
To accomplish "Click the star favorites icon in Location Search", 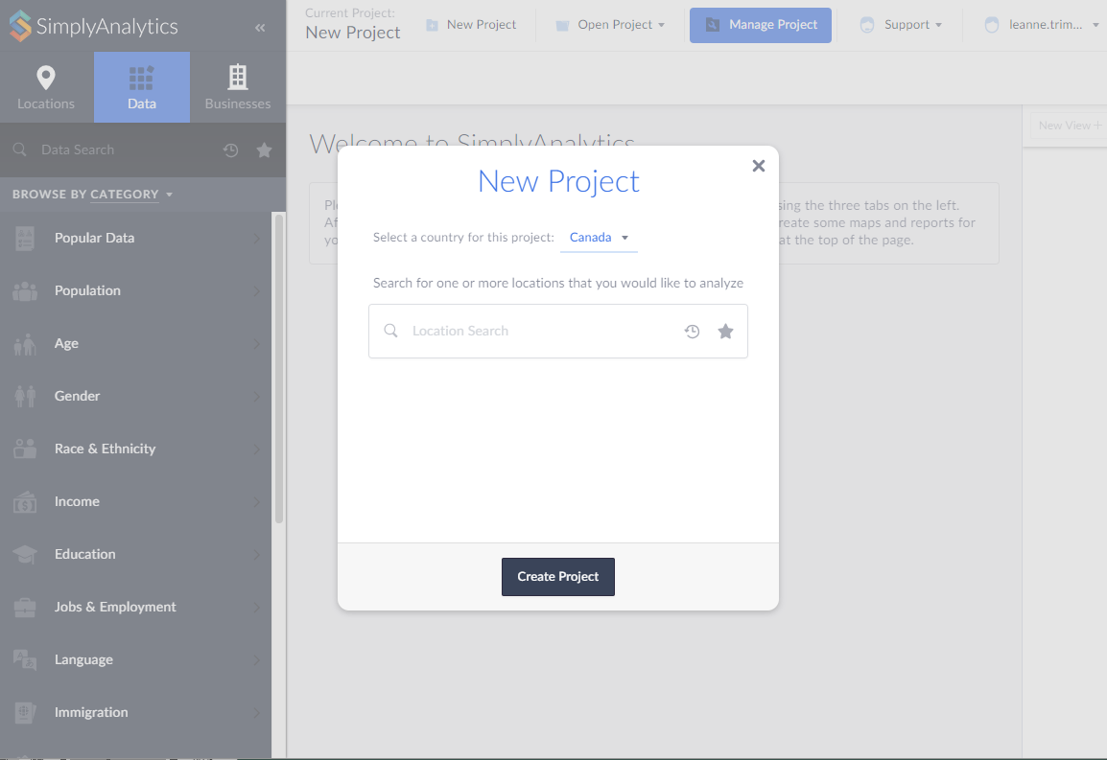I will pos(725,332).
